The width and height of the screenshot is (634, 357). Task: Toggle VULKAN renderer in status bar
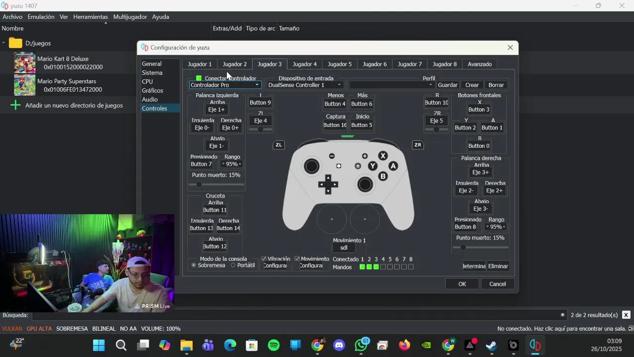tap(12, 329)
